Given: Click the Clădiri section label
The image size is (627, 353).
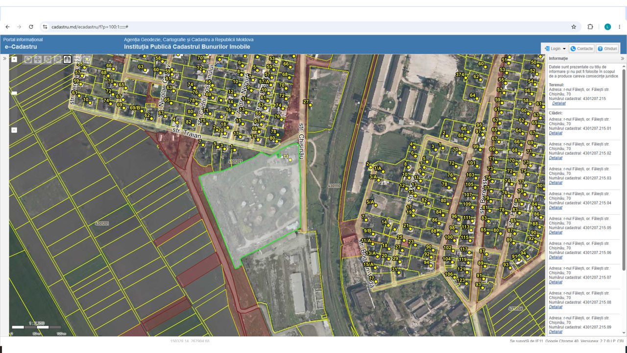Looking at the screenshot, I should [x=555, y=113].
